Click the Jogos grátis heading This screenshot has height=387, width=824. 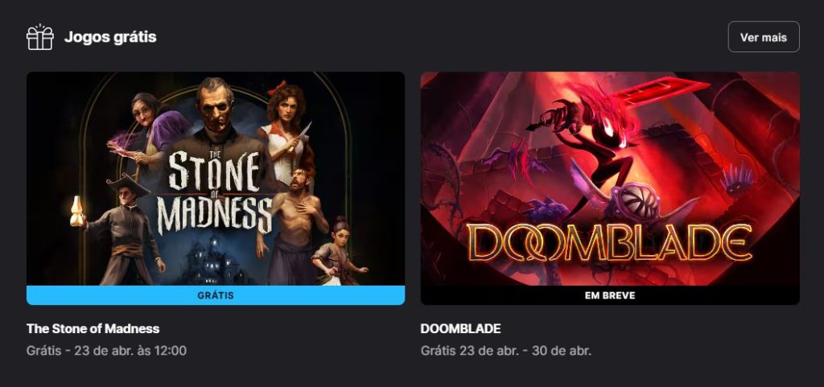pos(110,37)
